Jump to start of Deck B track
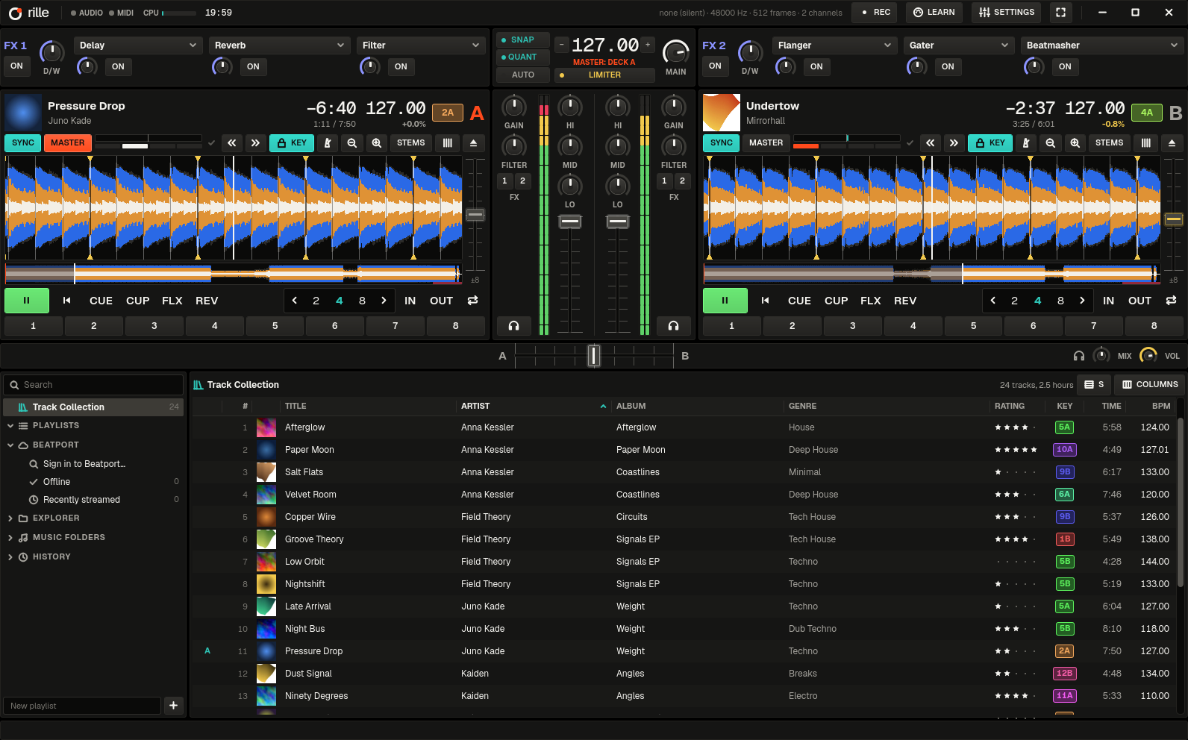This screenshot has height=740, width=1188. 765,301
